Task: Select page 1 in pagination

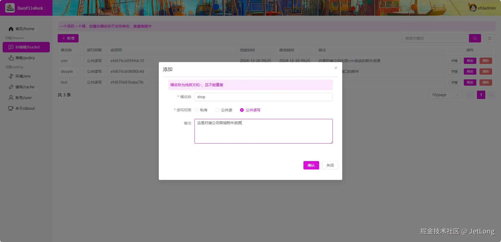Action: click(x=481, y=95)
